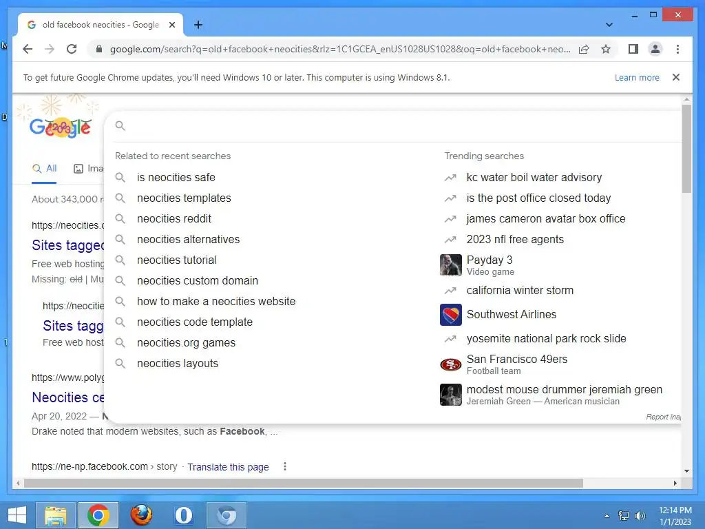Click the forward navigation arrow
Image resolution: width=705 pixels, height=529 pixels.
tap(50, 49)
